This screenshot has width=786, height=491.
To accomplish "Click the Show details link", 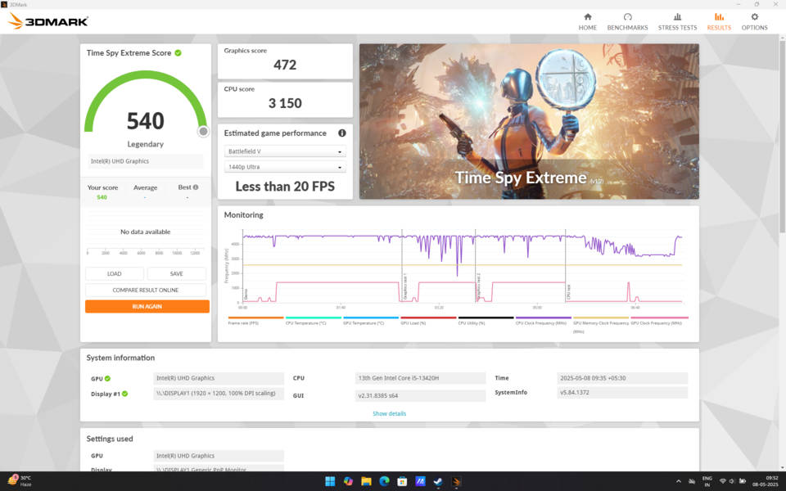I will [x=389, y=413].
